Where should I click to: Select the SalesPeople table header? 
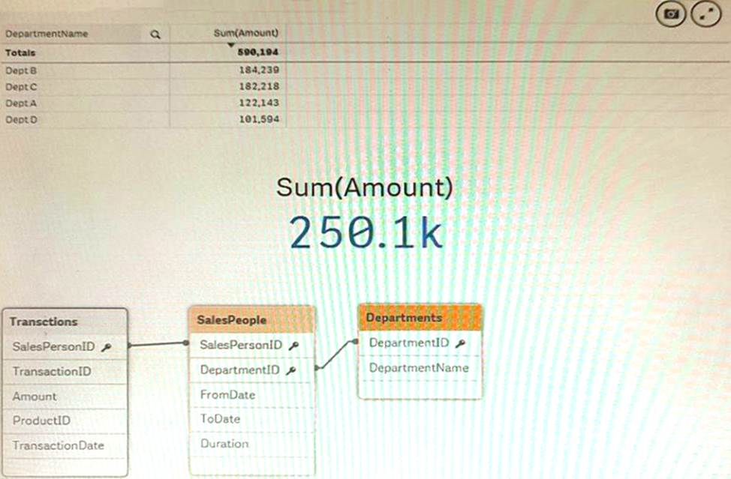[x=231, y=320]
